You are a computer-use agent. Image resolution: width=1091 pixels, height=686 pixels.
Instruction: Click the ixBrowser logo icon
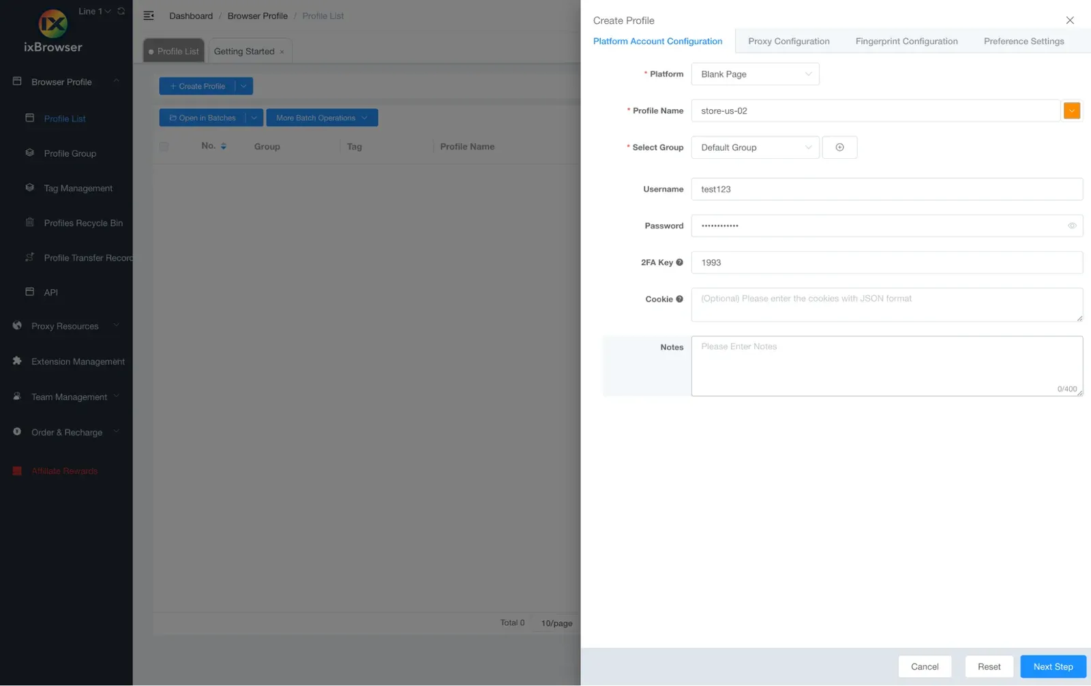pyautogui.click(x=53, y=24)
